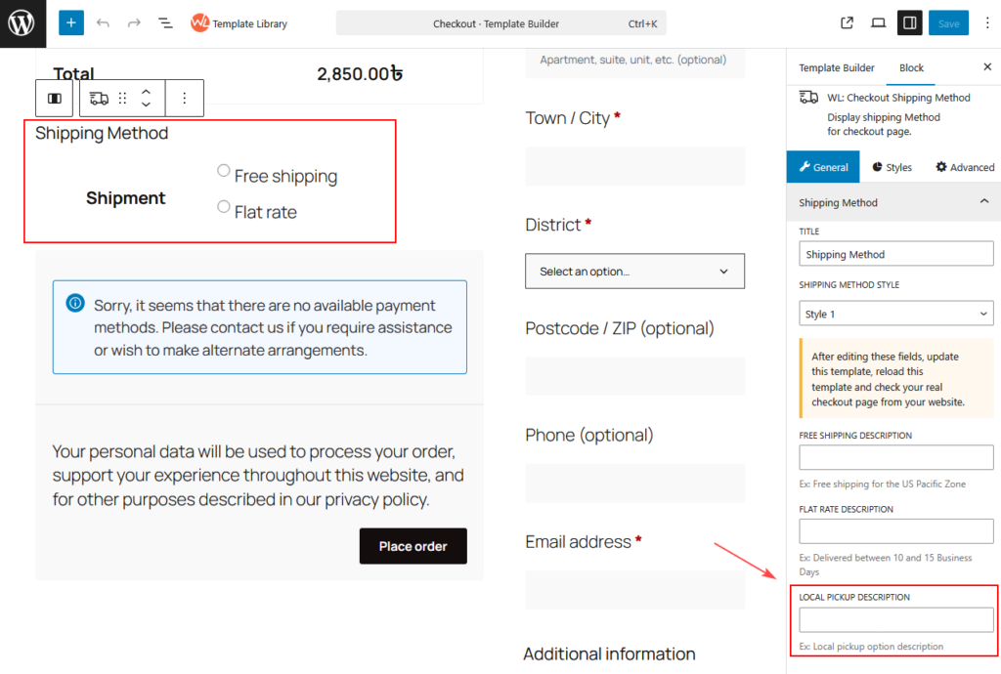Image resolution: width=1001 pixels, height=674 pixels.
Task: Open page in new tab icon
Action: pos(848,22)
